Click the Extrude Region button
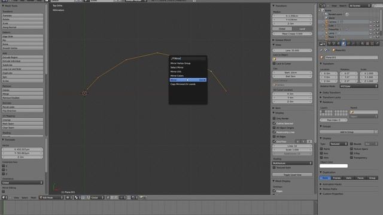This screenshot has width=383, height=215. point(22,57)
